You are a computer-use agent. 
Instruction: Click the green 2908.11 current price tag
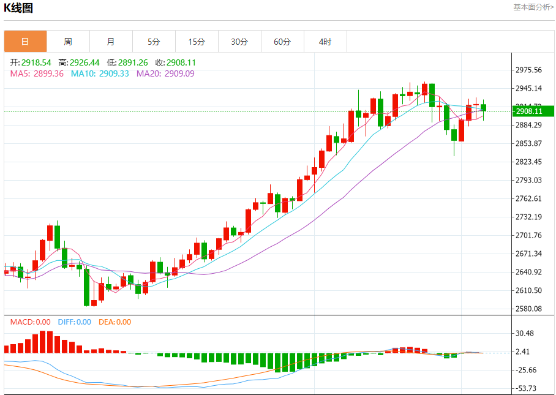[533, 111]
